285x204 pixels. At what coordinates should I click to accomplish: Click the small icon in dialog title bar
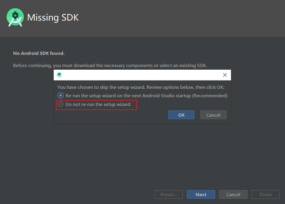click(59, 75)
